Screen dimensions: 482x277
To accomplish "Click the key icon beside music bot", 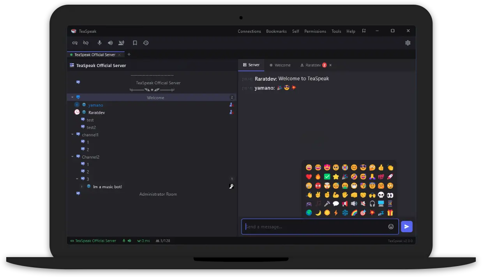I will pos(231,187).
